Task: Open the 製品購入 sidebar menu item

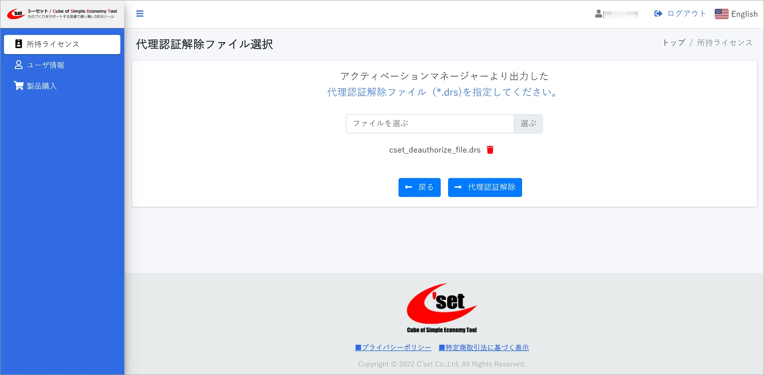Action: (x=42, y=86)
